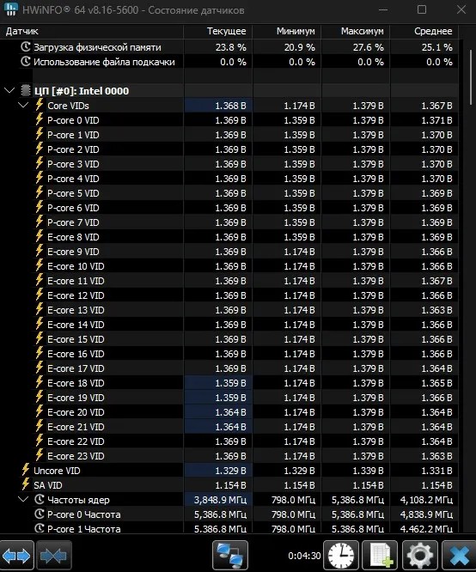This screenshot has height=572, width=476.
Task: Select the P-core 7 VID row
Action: click(x=229, y=222)
